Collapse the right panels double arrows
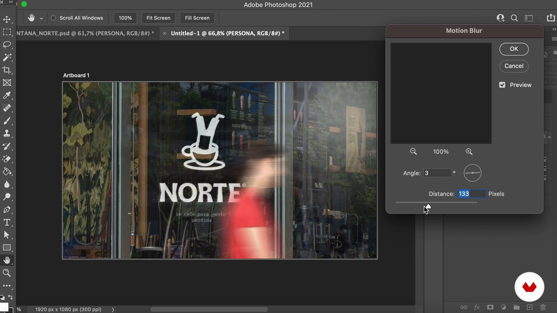This screenshot has width=557, height=313. pyautogui.click(x=554, y=29)
